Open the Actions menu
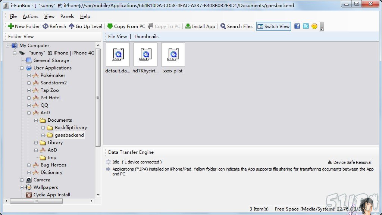 tap(30, 16)
